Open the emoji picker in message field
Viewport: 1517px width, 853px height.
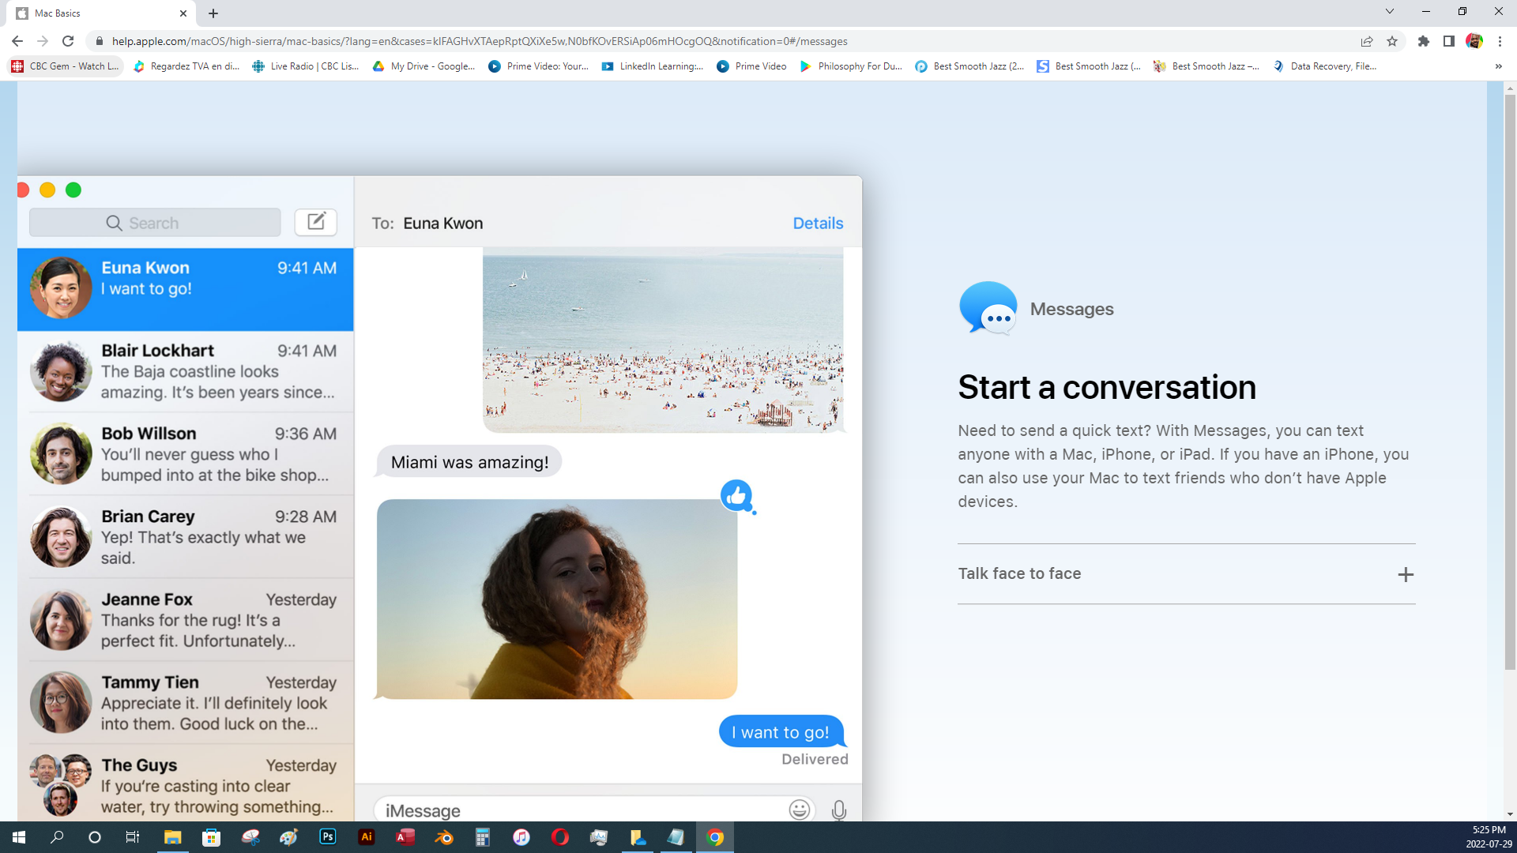coord(799,810)
